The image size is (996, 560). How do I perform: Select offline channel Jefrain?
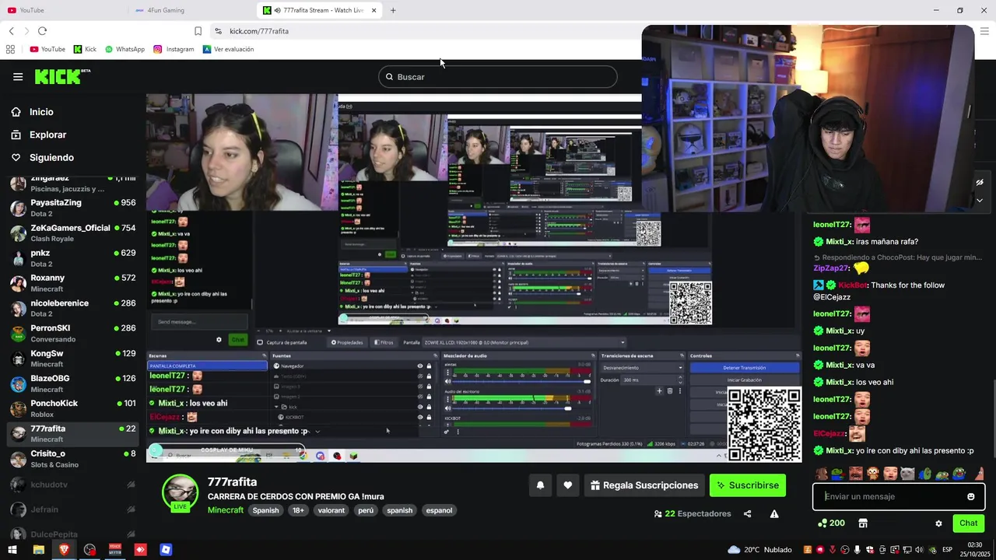pos(72,509)
